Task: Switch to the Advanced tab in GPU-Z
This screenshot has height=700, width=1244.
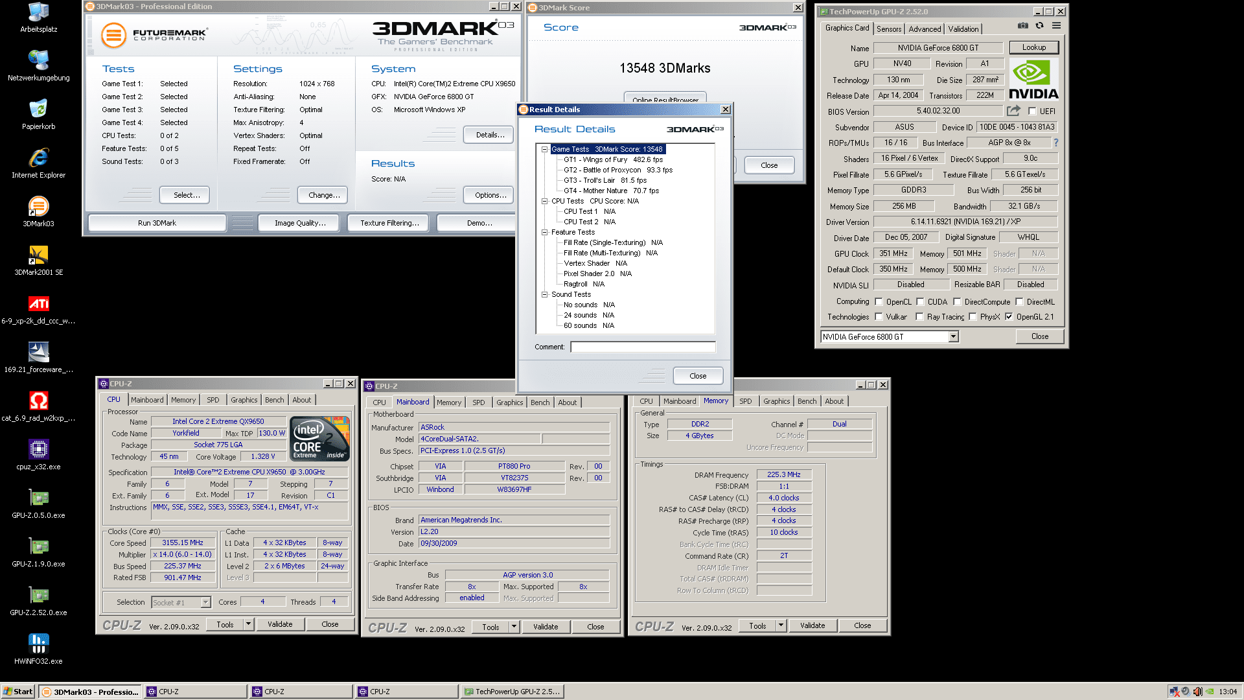Action: click(925, 29)
